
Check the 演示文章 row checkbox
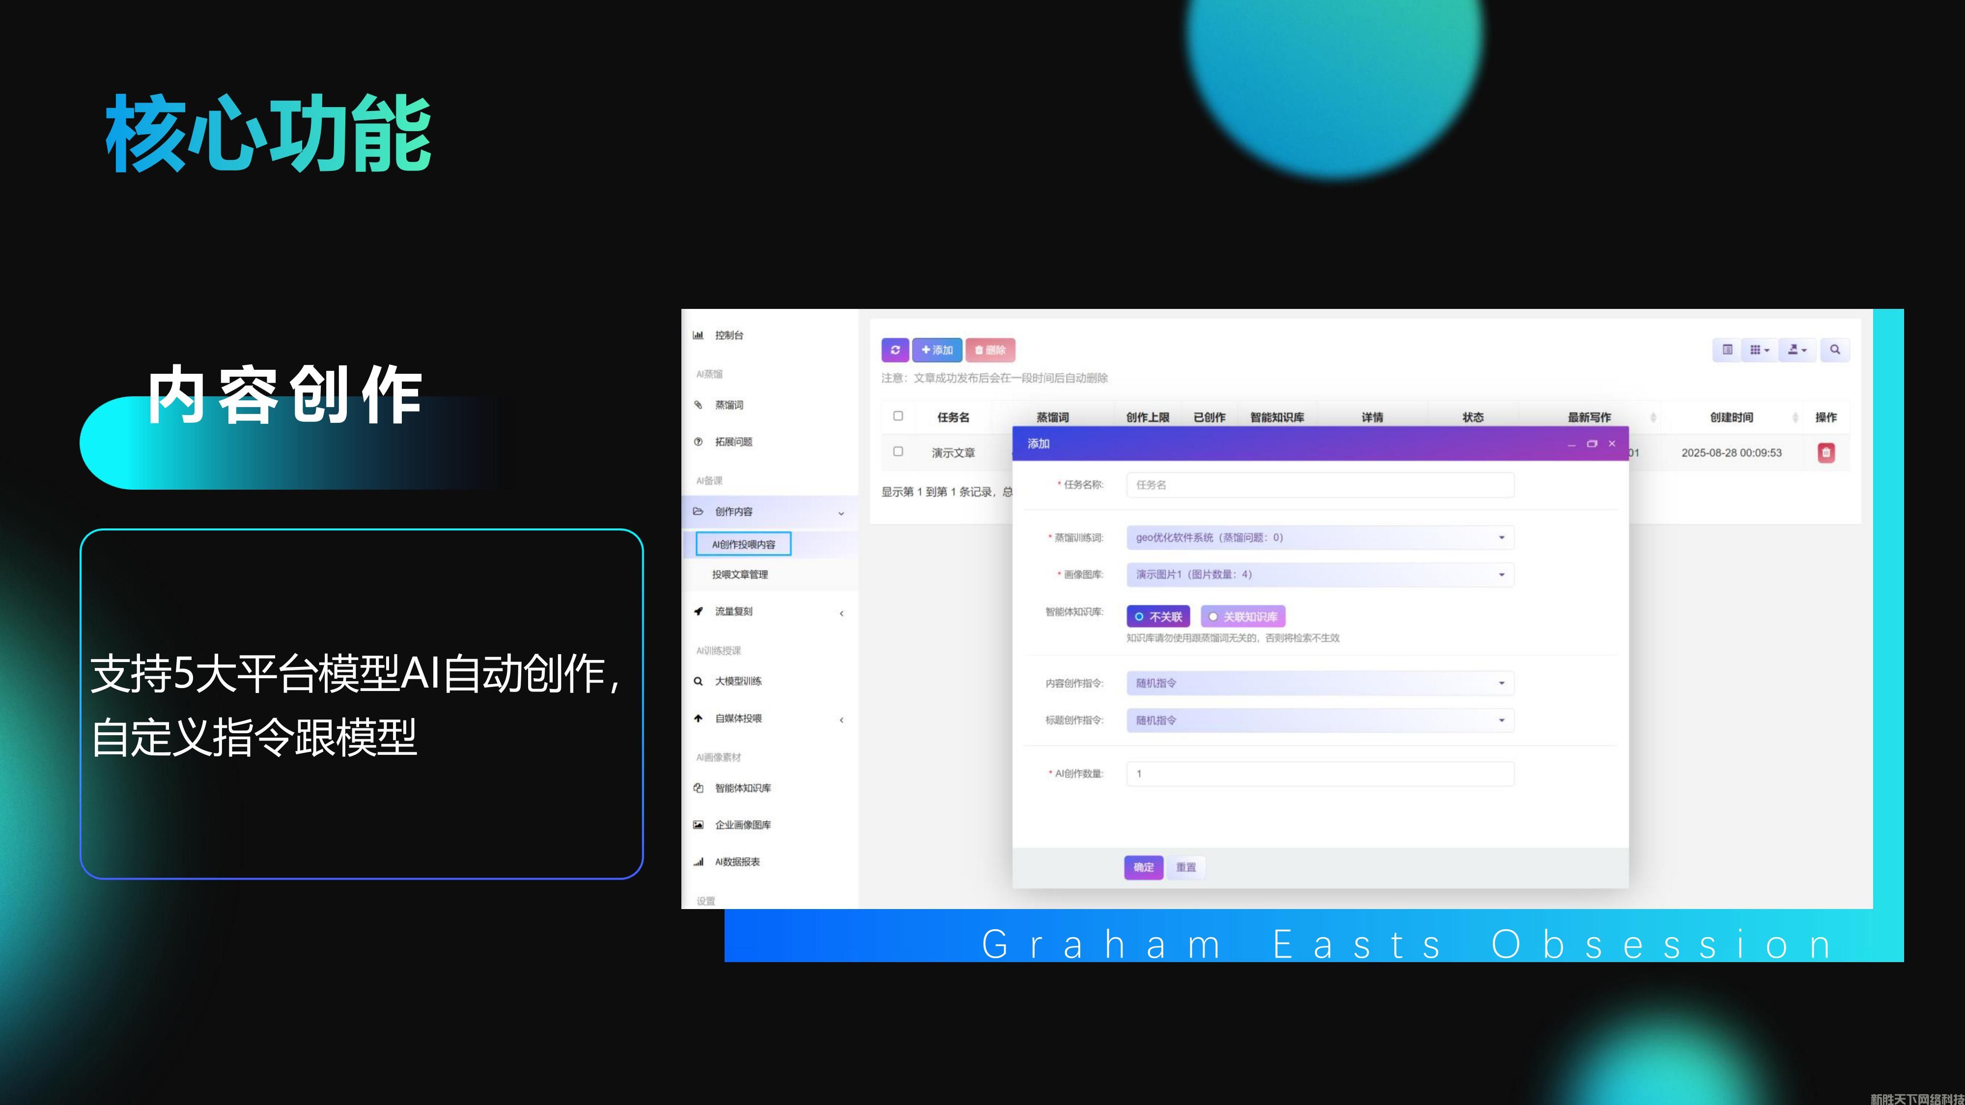[x=898, y=451]
